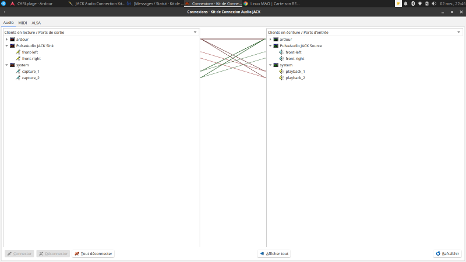Image resolution: width=466 pixels, height=262 pixels.
Task: Expand ardour in output ports list
Action: tap(6, 39)
